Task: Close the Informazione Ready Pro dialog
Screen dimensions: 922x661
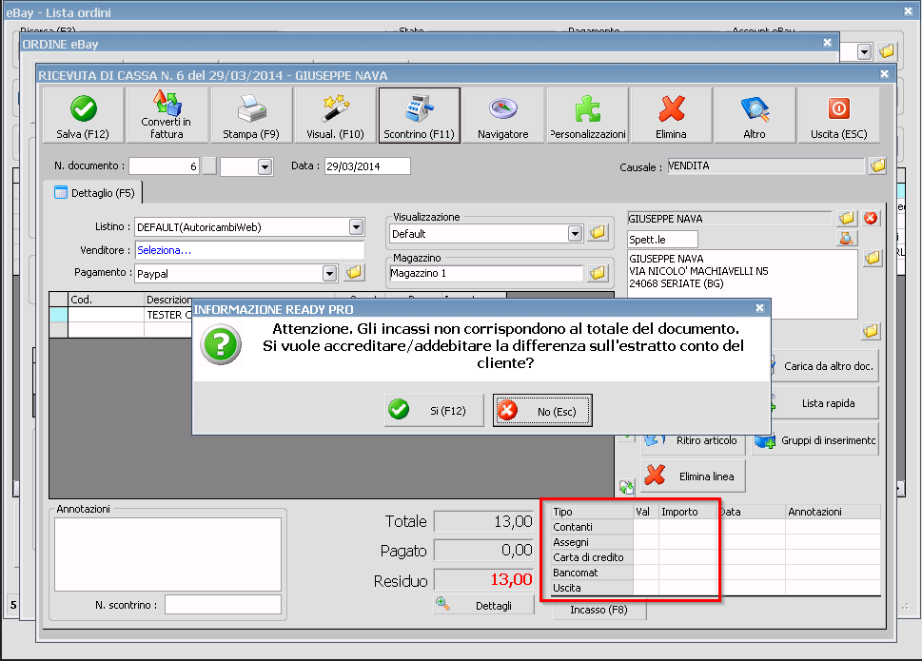Action: (x=758, y=308)
